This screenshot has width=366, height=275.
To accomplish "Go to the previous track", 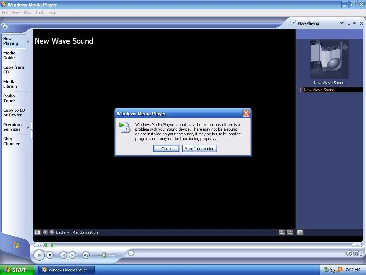I will pos(63,255).
